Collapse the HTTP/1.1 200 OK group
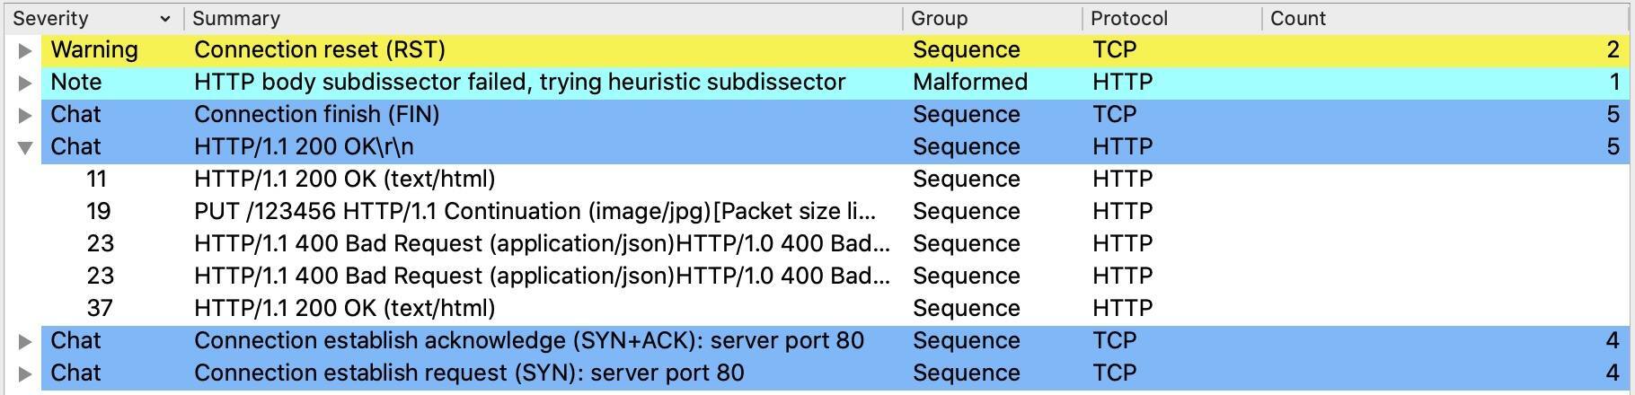This screenshot has height=395, width=1635. 25,147
